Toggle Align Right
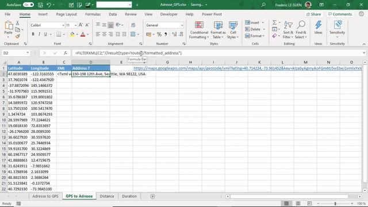Screen dimensions: 368x207 point(111,34)
